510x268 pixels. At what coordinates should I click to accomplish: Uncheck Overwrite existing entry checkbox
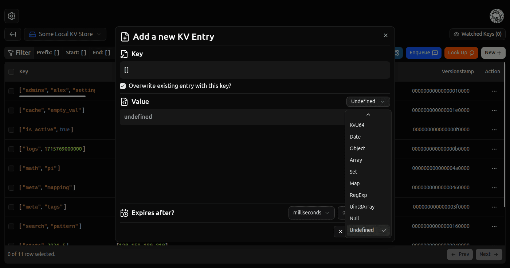coord(123,86)
